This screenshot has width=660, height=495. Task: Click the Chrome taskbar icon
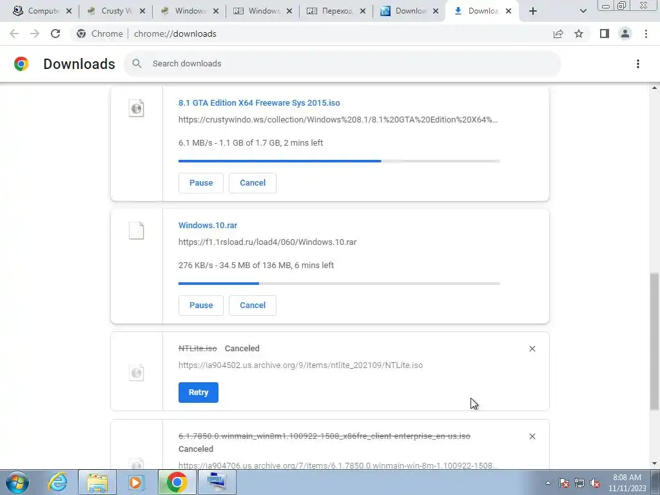(x=177, y=482)
